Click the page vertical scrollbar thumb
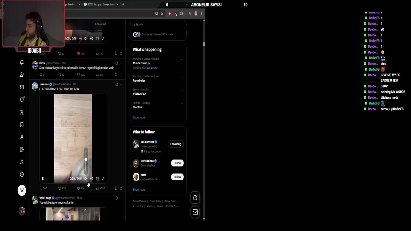 (x=204, y=44)
